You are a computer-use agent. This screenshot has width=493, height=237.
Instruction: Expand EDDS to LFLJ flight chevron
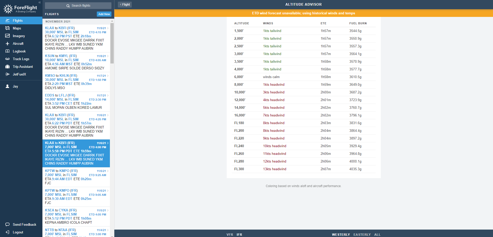108,95
